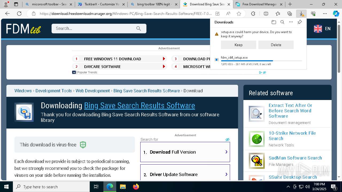This screenshot has width=342, height=192.
Task: Hide ad via eye icon in top advertisement
Action: tap(264, 73)
